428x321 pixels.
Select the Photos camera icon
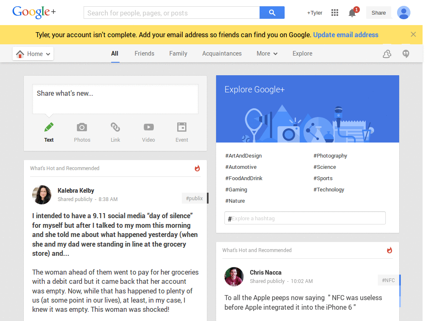[82, 127]
